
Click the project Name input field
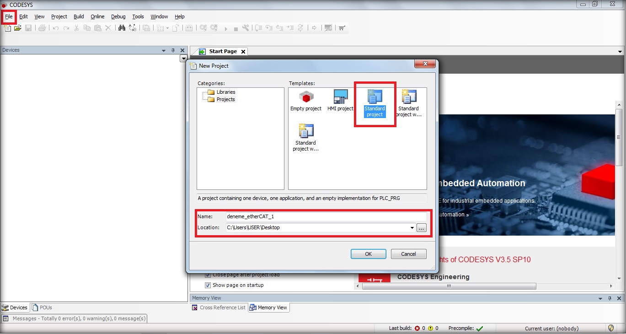coord(326,216)
